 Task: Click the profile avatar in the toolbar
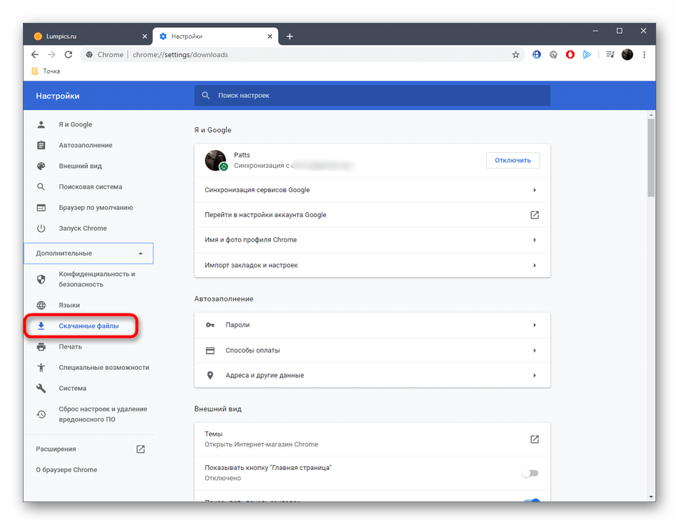[x=627, y=54]
